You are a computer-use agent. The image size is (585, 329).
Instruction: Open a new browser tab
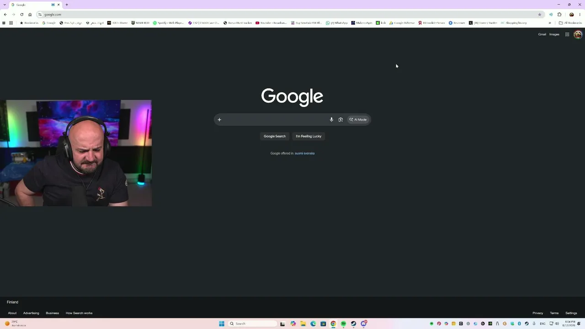[x=67, y=5]
